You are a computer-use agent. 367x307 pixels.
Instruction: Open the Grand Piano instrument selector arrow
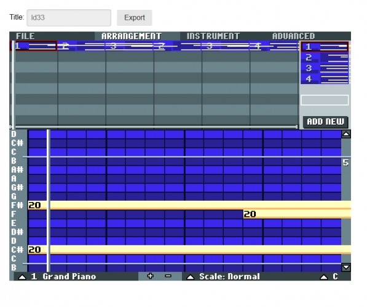click(x=22, y=277)
